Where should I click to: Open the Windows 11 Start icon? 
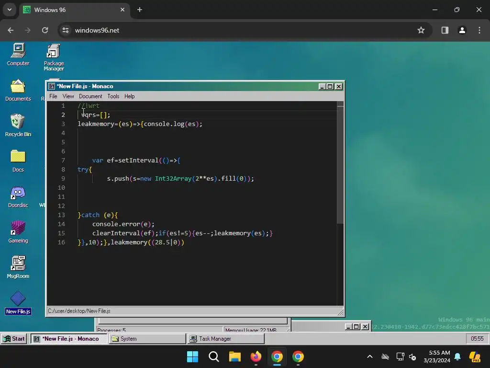[192, 356]
